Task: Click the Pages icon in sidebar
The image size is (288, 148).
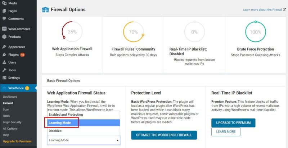Action: click(x=4, y=11)
